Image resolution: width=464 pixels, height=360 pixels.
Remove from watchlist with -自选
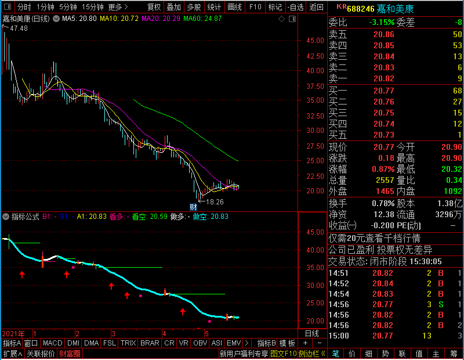click(296, 7)
